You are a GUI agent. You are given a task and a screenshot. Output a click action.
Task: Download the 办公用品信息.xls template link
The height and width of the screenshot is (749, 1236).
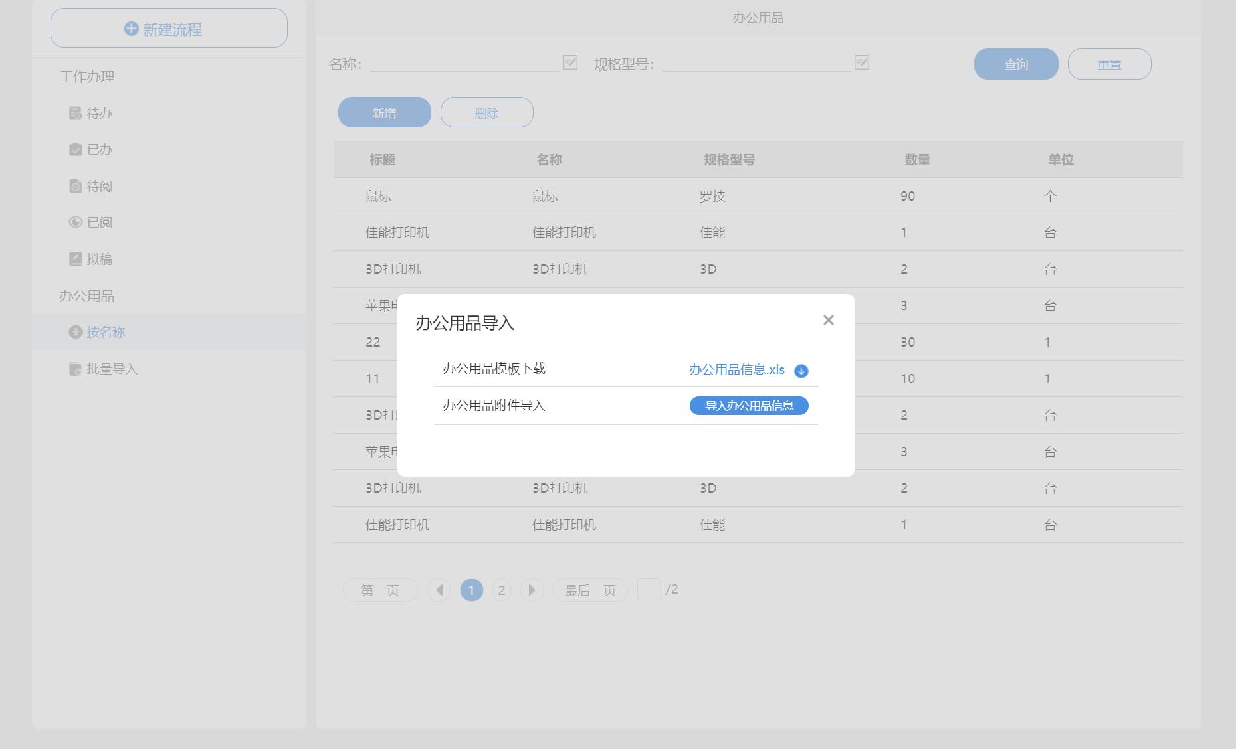736,370
